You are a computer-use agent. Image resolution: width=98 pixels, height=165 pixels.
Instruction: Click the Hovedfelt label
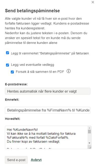pyautogui.click(x=13, y=119)
